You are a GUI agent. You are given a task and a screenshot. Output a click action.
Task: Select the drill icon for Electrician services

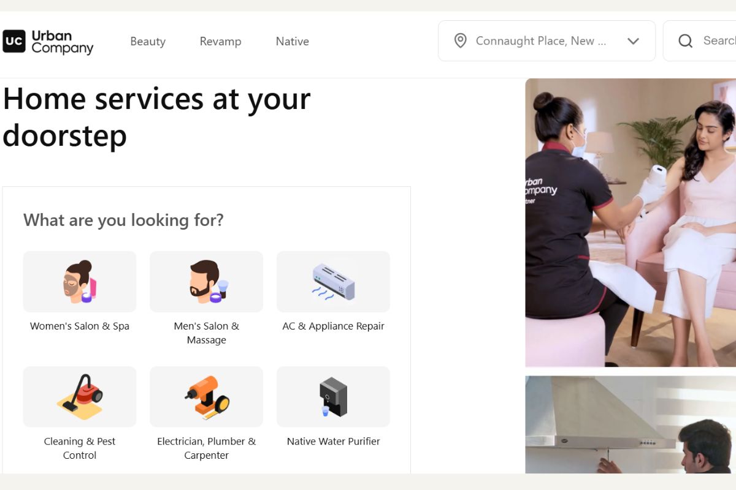pos(206,397)
